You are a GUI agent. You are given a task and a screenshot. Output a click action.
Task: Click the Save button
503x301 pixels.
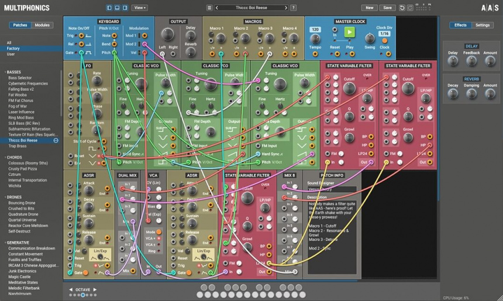tap(387, 8)
